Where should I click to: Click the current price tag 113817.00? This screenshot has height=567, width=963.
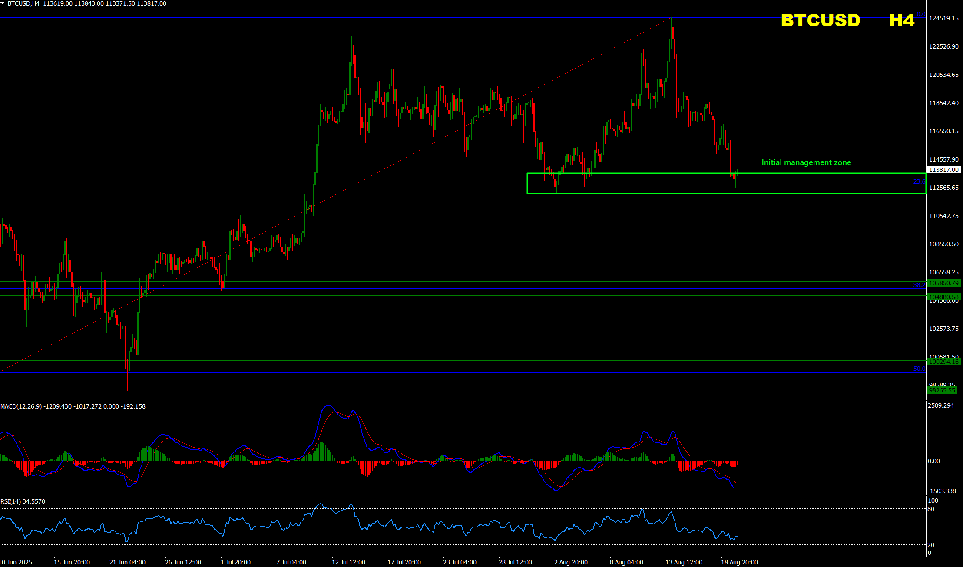(x=943, y=170)
